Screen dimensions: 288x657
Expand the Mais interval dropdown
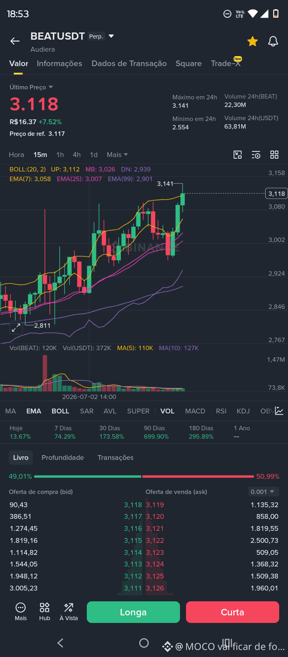pos(117,155)
